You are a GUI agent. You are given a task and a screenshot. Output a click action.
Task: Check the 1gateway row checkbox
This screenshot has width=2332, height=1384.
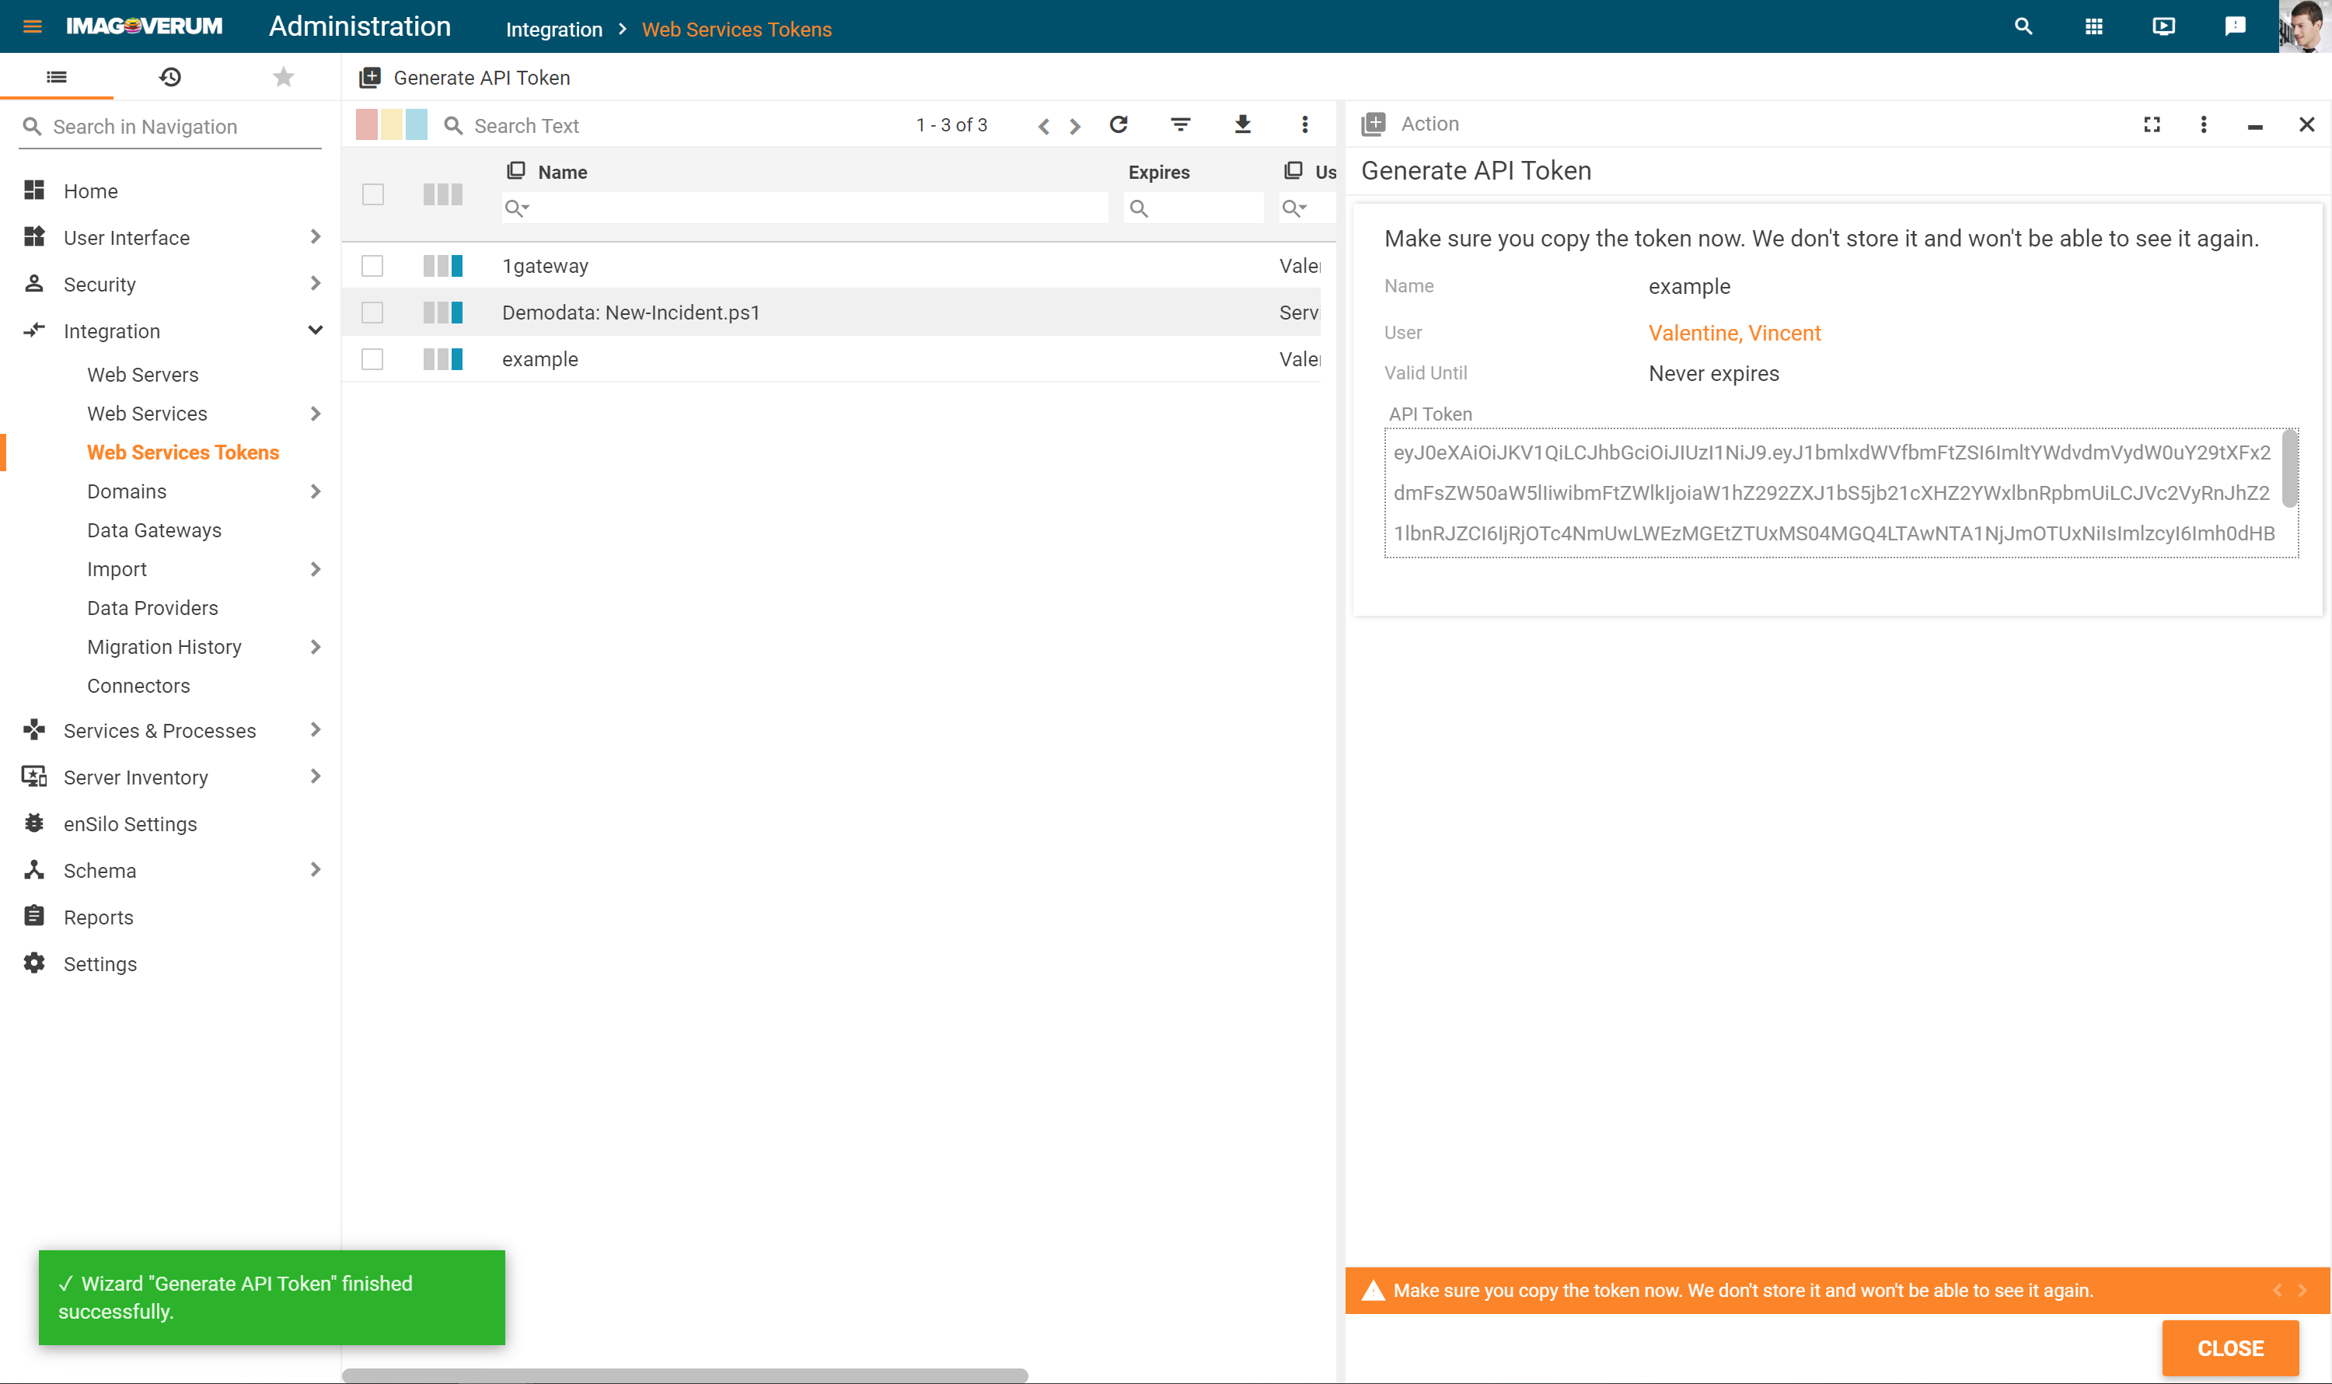click(372, 266)
